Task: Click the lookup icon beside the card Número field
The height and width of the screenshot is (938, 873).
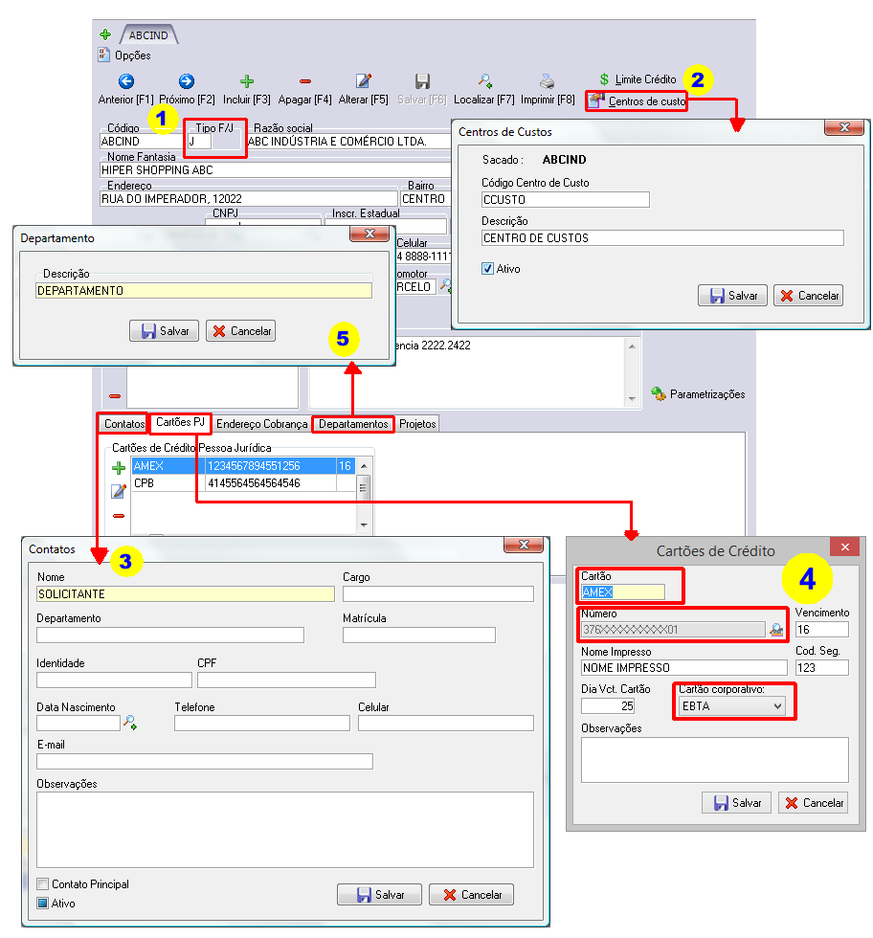Action: (x=776, y=630)
